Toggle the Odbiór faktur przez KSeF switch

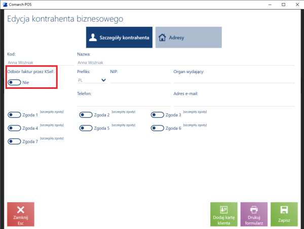click(14, 82)
